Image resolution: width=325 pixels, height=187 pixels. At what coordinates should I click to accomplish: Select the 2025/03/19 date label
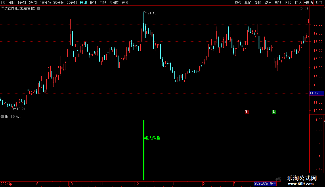pyautogui.click(x=265, y=184)
